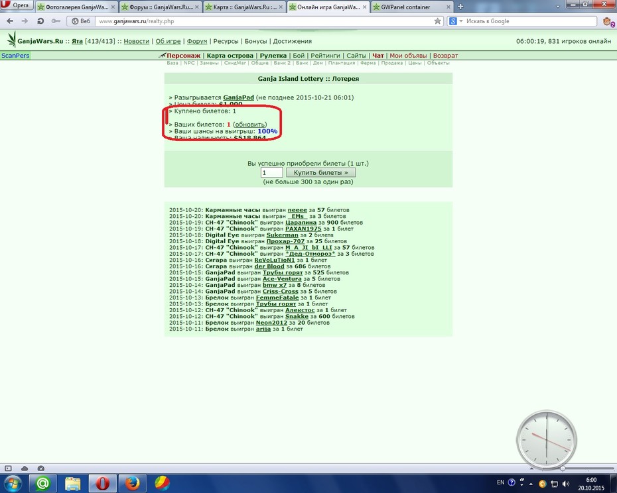Open the Достижения menu item
This screenshot has height=493, width=617.
[x=293, y=41]
